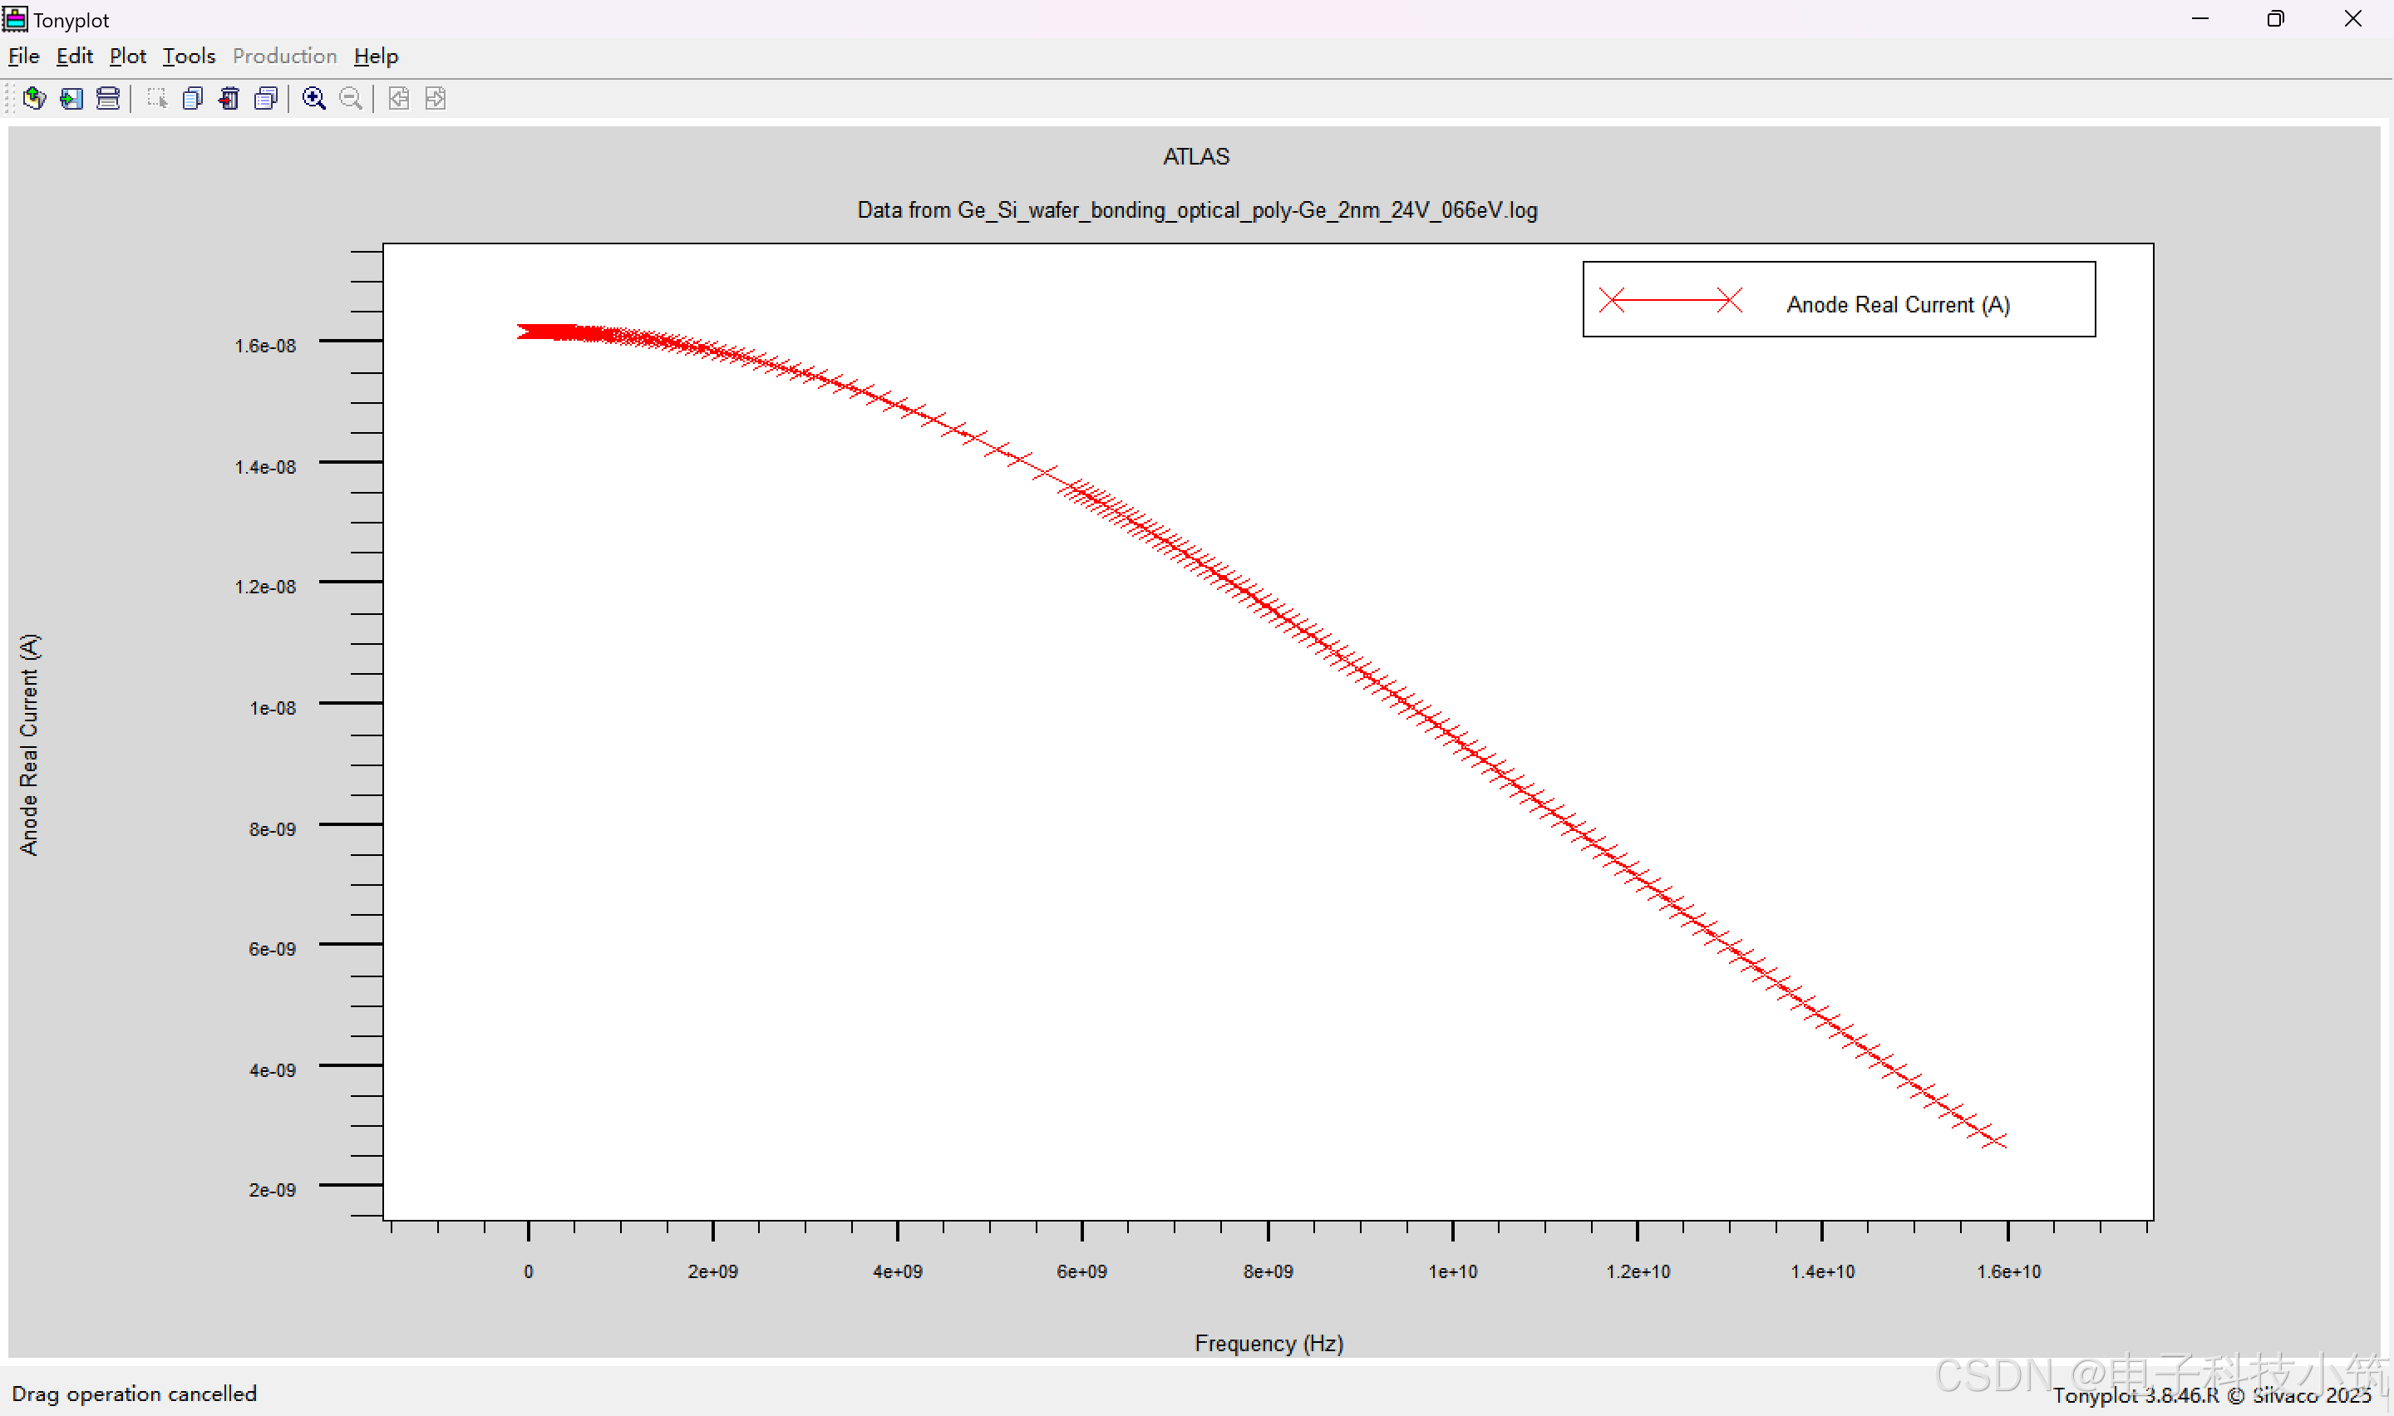Click the ATLAS plot title
Viewport: 2394px width, 1416px height.
tap(1195, 156)
